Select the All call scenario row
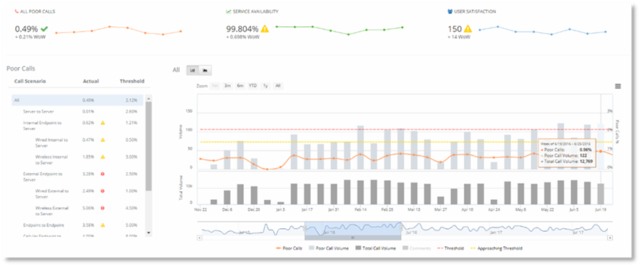 coord(78,100)
